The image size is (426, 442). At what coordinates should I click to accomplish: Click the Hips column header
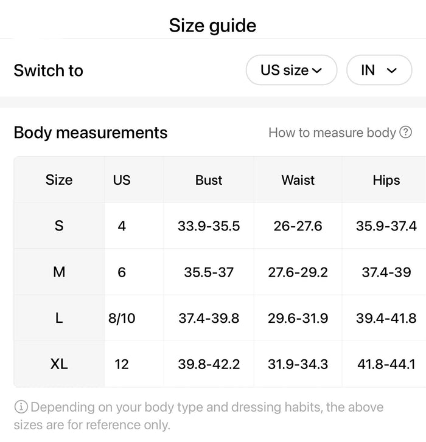386,180
